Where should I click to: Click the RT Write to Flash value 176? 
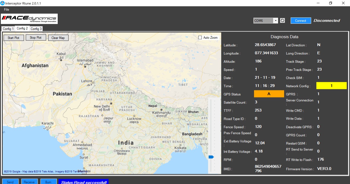click(320, 159)
